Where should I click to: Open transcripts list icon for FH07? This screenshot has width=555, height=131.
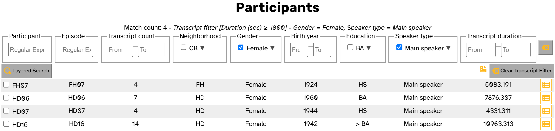click(546, 85)
